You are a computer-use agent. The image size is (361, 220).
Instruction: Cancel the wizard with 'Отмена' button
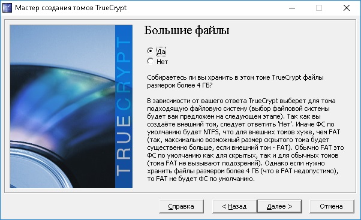tap(331, 206)
